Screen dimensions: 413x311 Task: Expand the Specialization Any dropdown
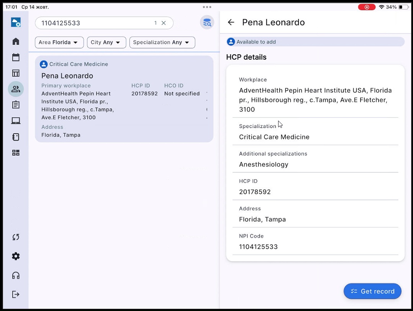162,43
